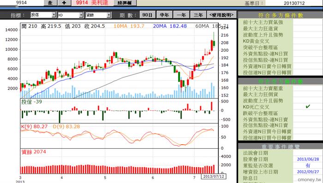The image size is (323, 183).
Task: Select the 三年 period button
Action: (198, 15)
